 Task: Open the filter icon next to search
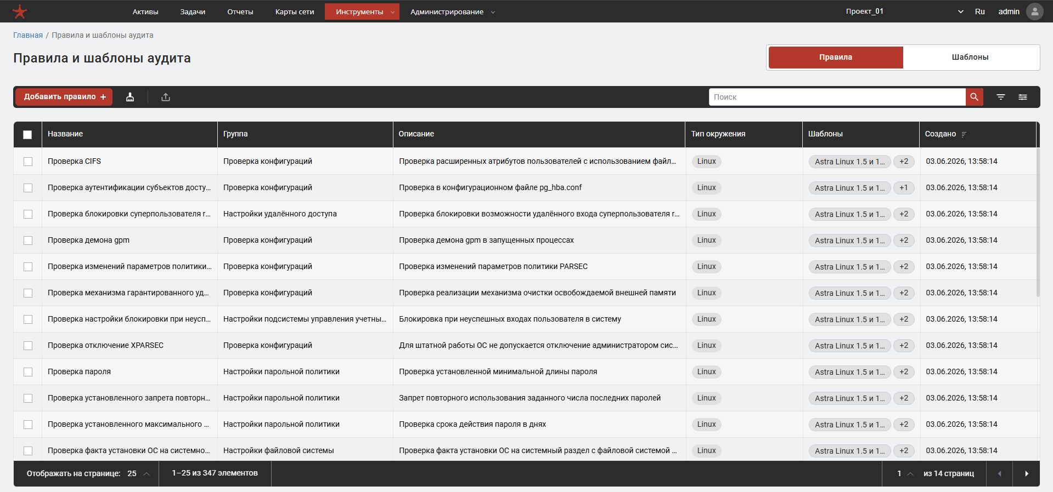coord(1001,97)
